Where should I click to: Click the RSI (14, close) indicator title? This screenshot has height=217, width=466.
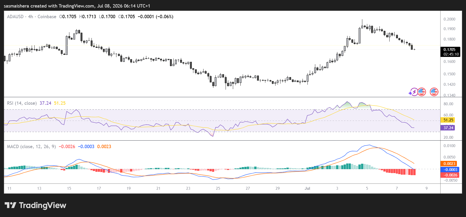click(22, 103)
